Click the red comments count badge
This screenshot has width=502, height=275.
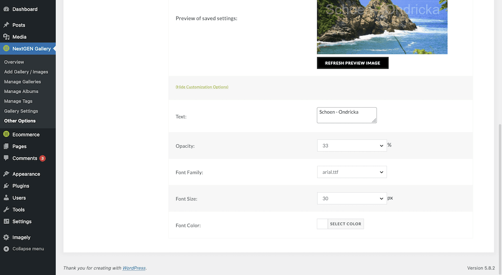pyautogui.click(x=42, y=158)
